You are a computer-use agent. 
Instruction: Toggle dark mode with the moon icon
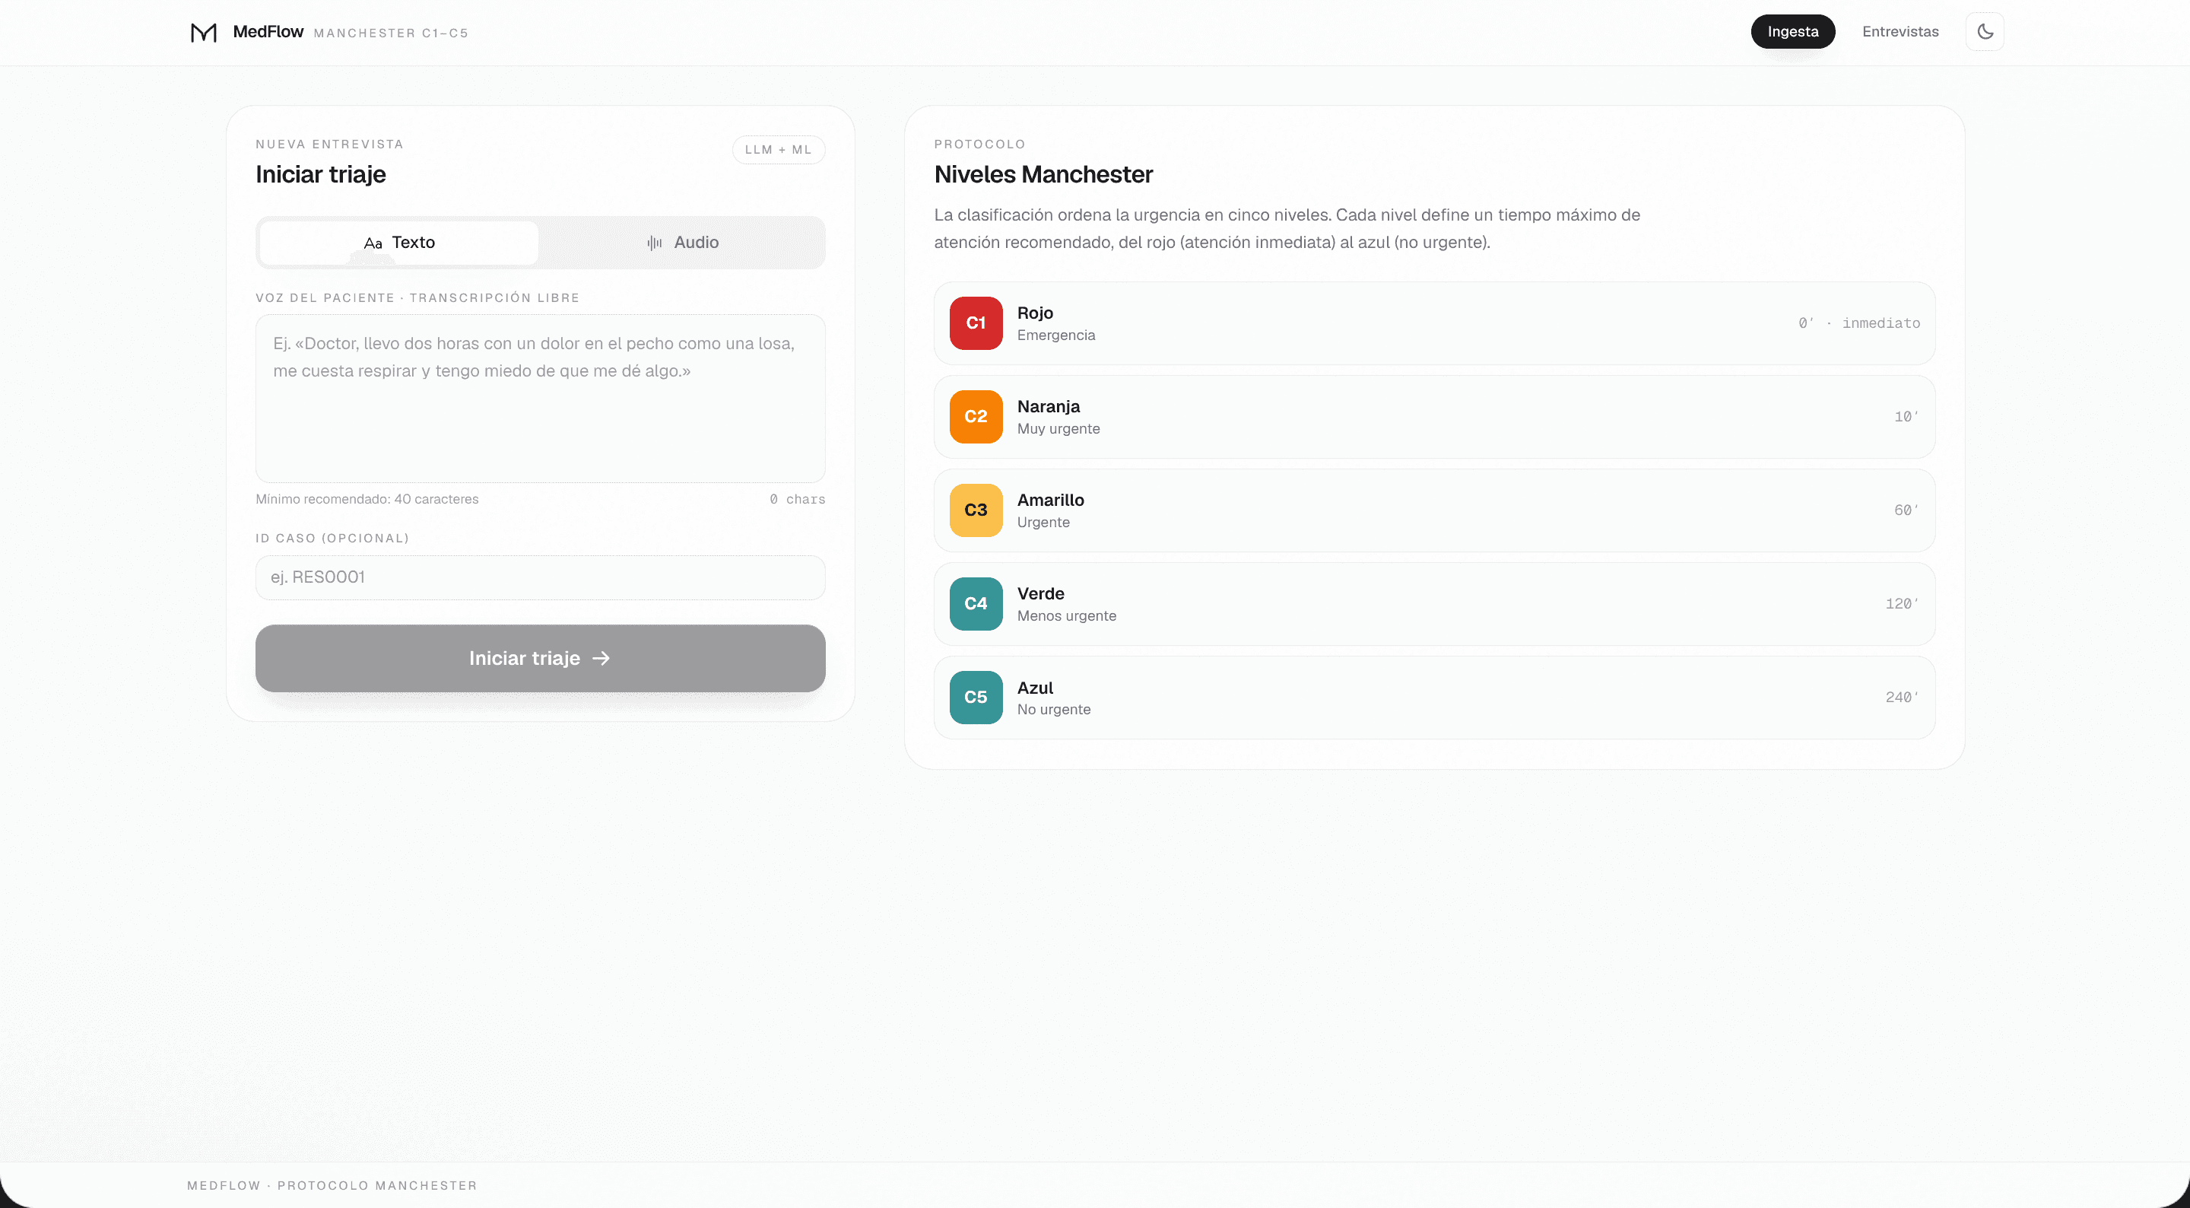(x=1984, y=31)
